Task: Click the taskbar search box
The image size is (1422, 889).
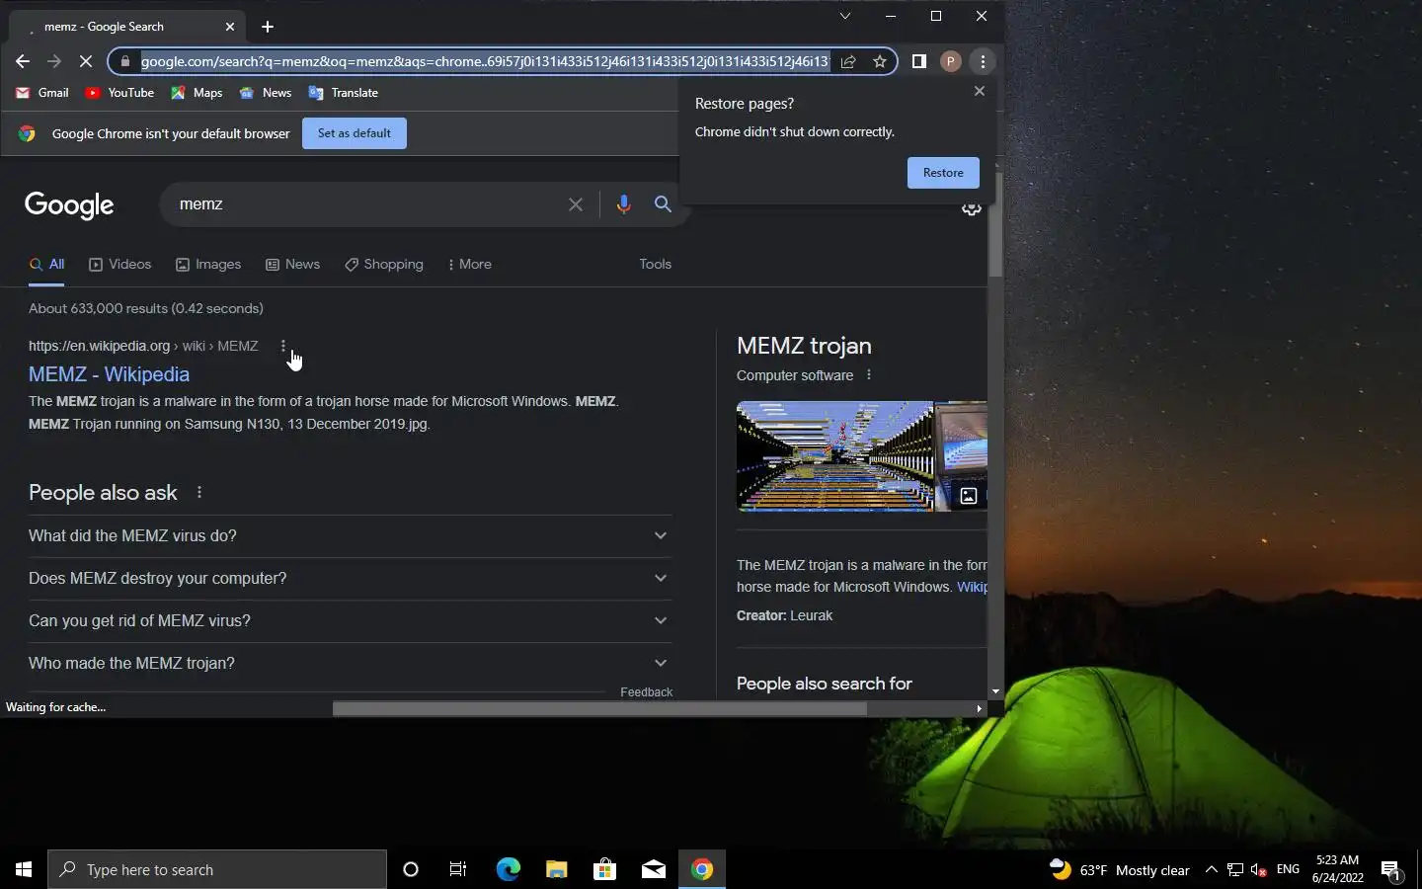Action: click(217, 869)
